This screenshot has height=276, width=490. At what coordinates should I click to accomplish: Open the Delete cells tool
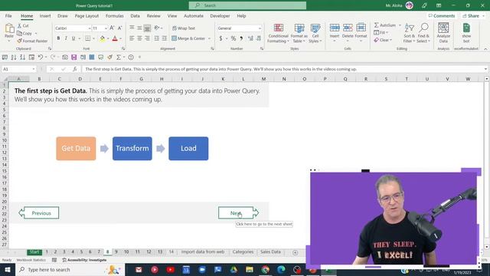pyautogui.click(x=348, y=32)
